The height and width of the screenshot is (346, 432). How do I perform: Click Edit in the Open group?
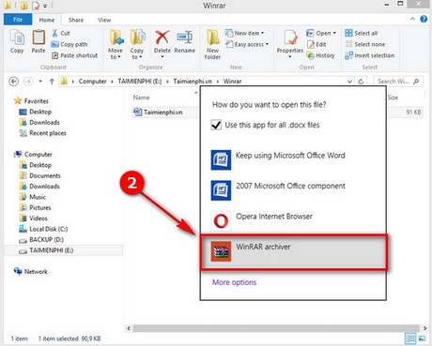click(316, 44)
